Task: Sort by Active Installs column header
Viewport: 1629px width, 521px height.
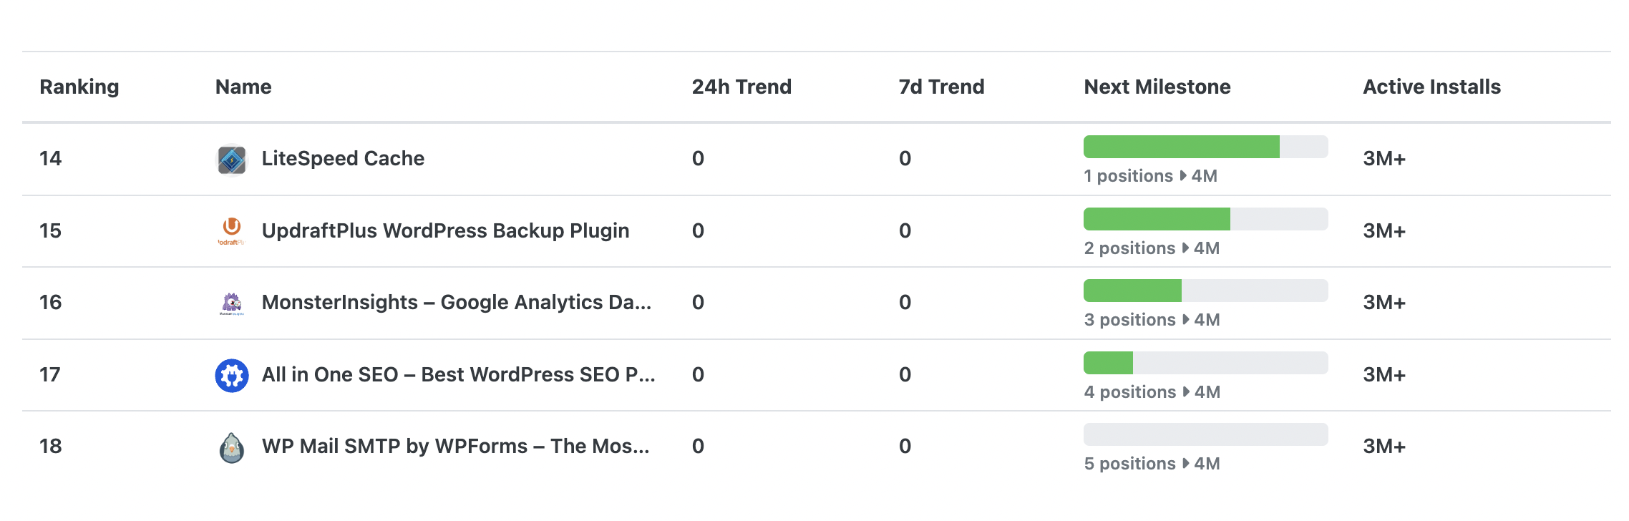Action: tap(1431, 87)
